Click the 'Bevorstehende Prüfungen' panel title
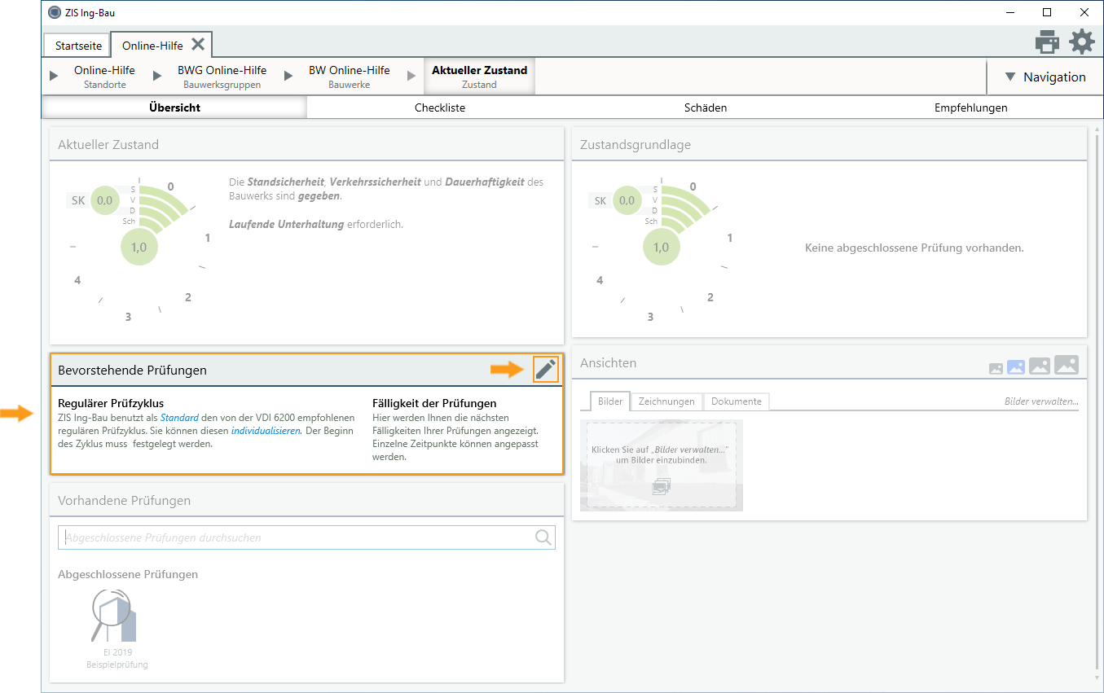Viewport: 1104px width, 693px height. (x=132, y=370)
